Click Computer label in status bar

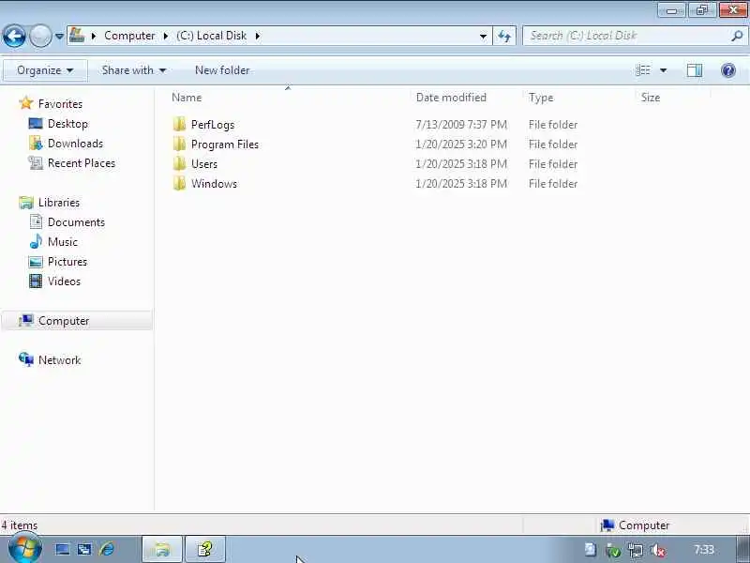644,525
